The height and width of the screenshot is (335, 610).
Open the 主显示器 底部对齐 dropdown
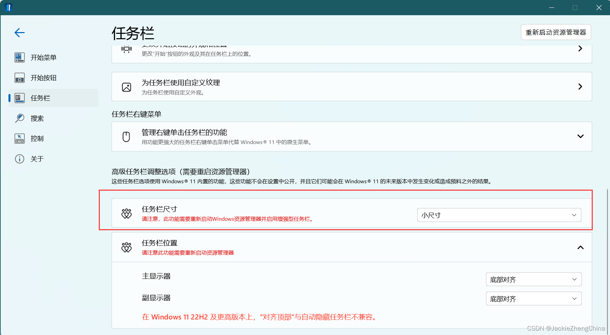click(534, 279)
